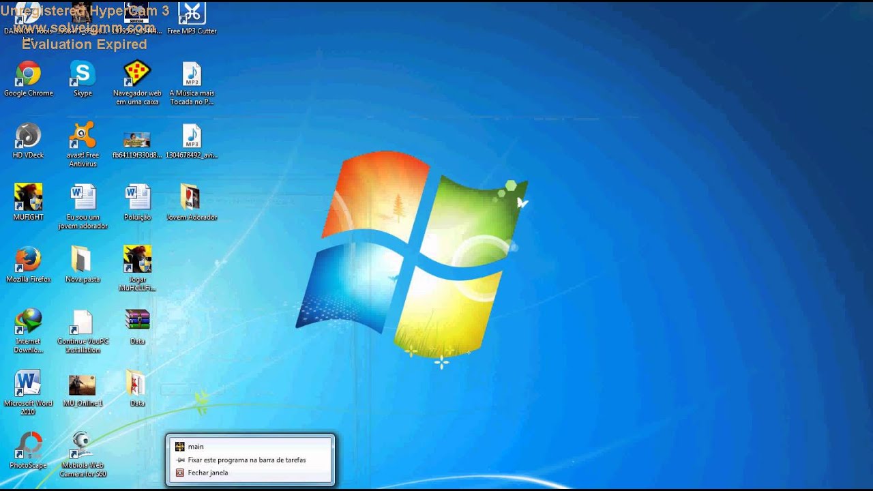Select the PhotoScape shortcut
The width and height of the screenshot is (873, 491).
(x=28, y=451)
